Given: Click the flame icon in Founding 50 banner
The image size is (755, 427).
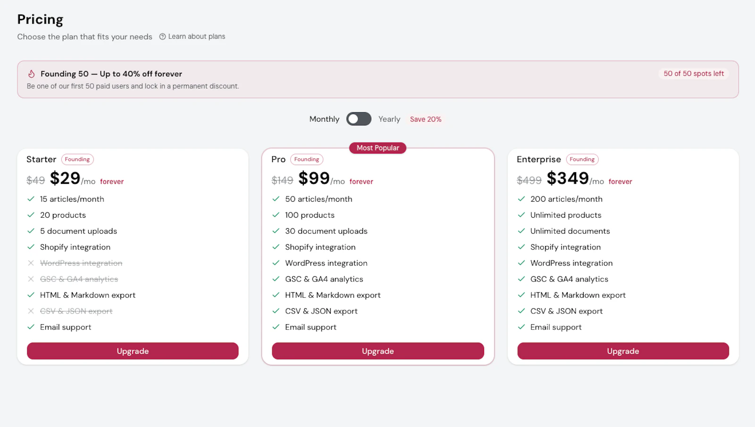Looking at the screenshot, I should tap(32, 74).
